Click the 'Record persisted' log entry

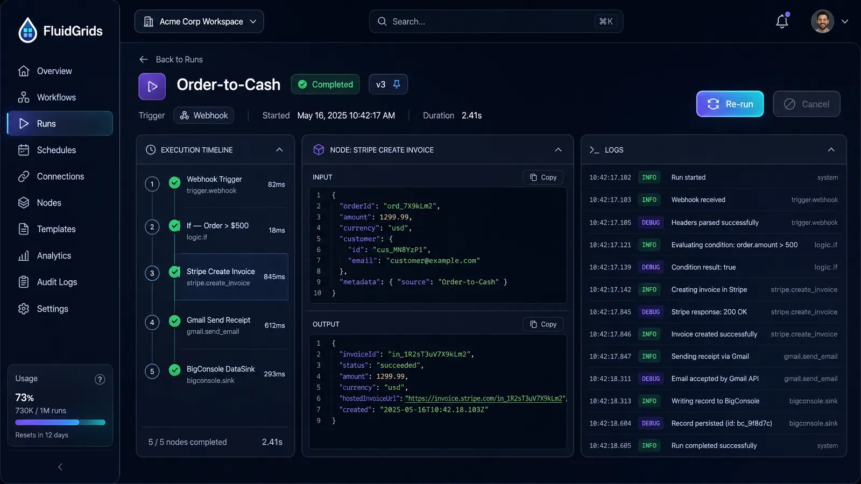click(x=714, y=424)
